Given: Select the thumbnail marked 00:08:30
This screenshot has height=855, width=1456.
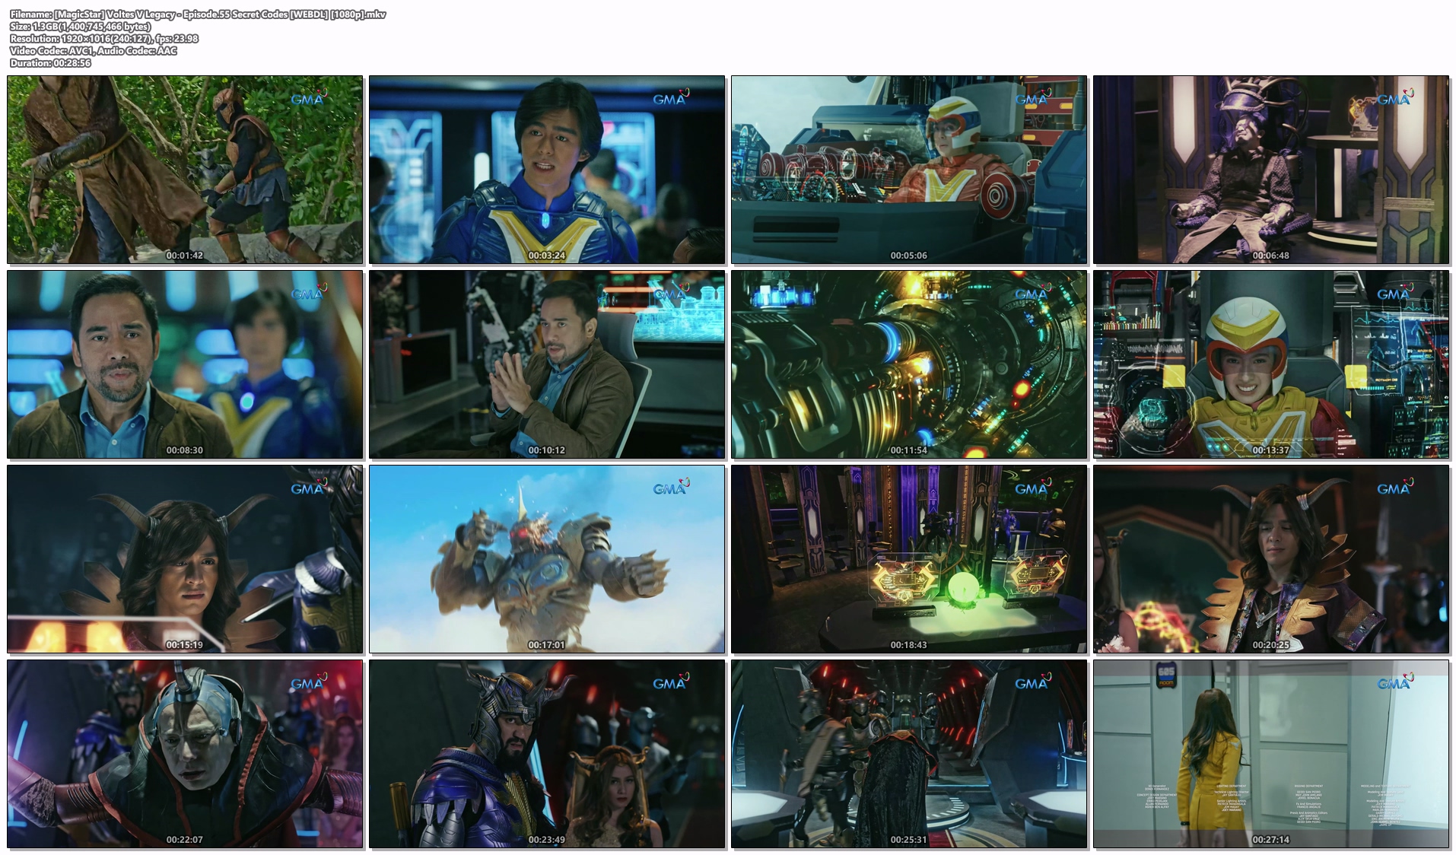Looking at the screenshot, I should (185, 364).
